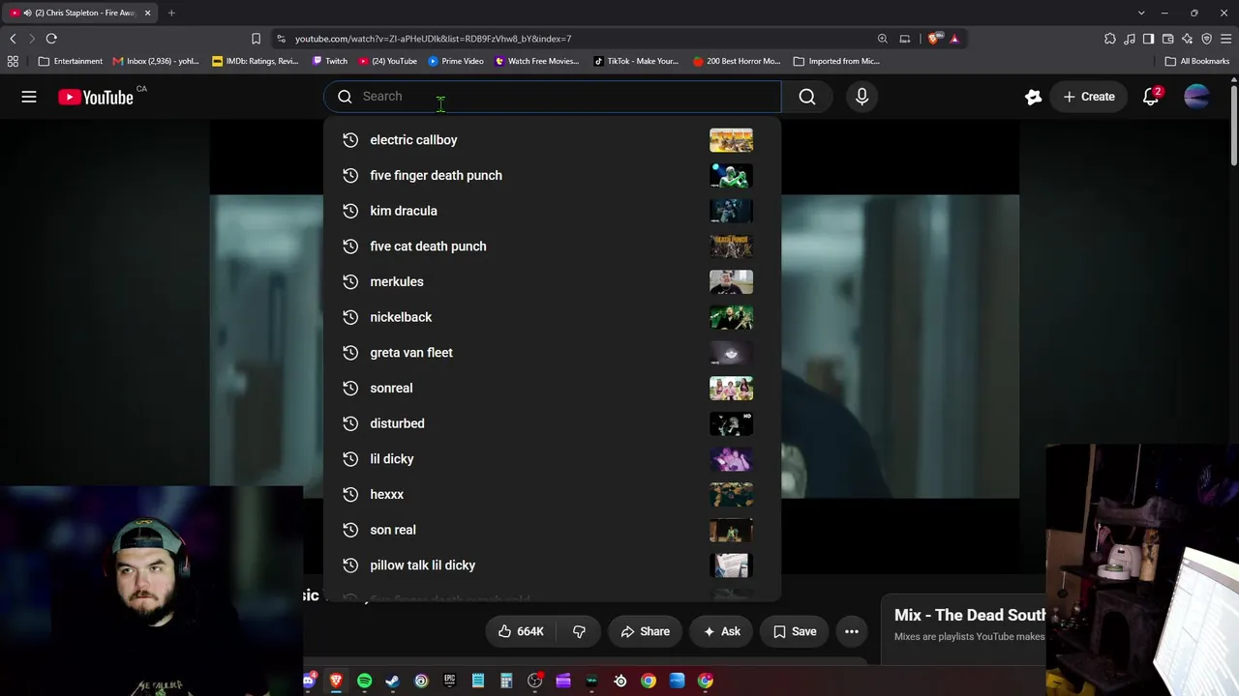This screenshot has width=1239, height=696.
Task: Open the Prime Video bookmark
Action: [455, 61]
